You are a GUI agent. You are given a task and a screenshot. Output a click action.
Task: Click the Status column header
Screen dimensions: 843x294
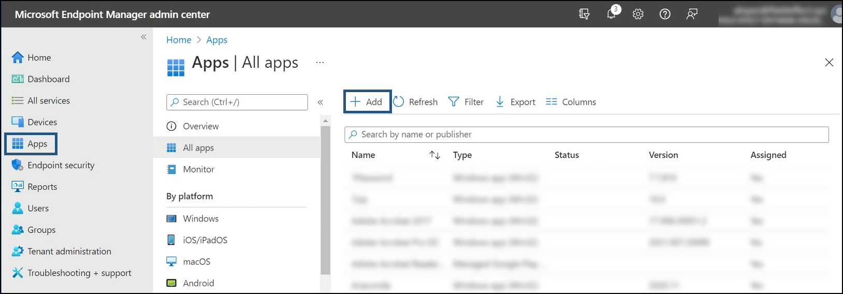566,155
